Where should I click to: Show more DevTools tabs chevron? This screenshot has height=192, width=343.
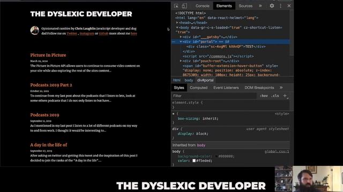(x=260, y=6)
